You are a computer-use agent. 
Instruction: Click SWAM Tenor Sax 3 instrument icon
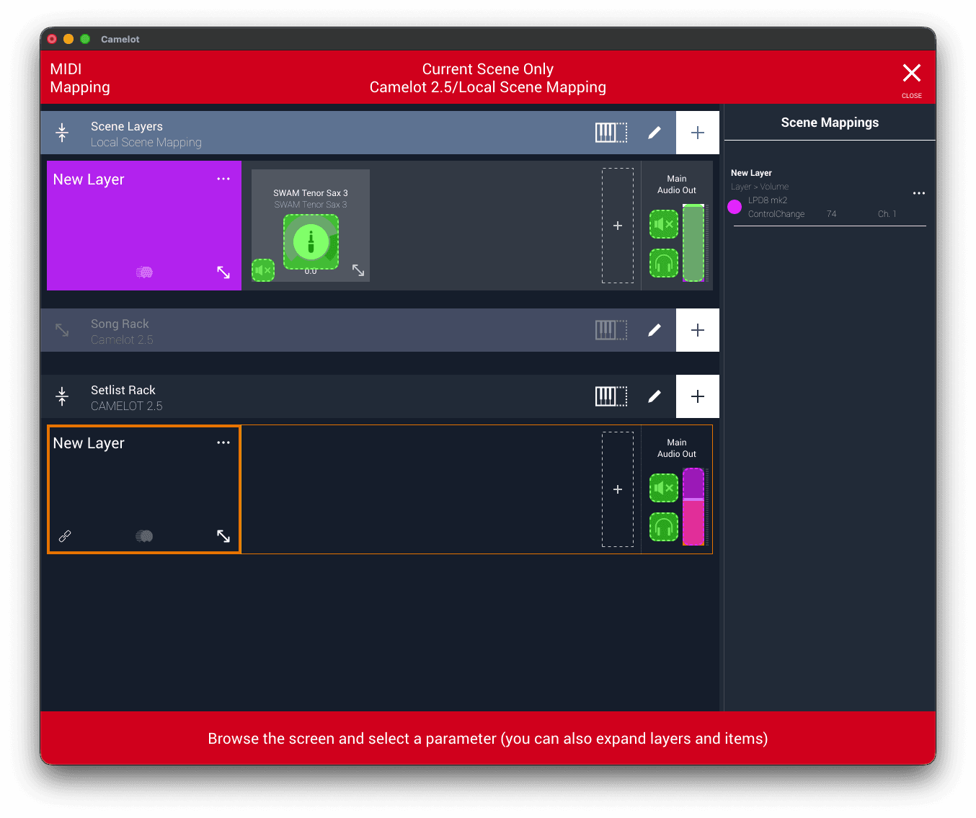(x=311, y=241)
